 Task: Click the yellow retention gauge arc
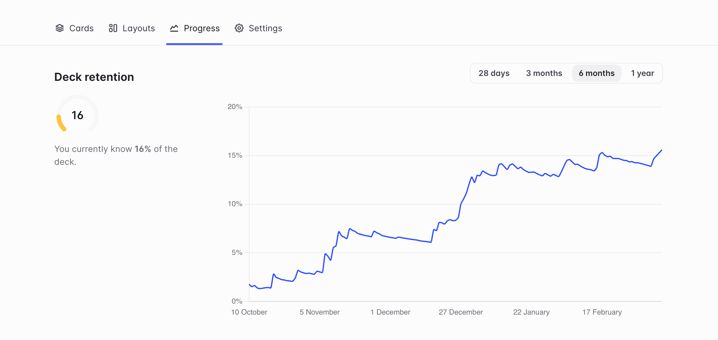pyautogui.click(x=61, y=123)
